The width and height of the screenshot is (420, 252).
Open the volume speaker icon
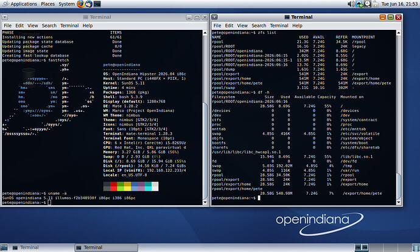[351, 4]
